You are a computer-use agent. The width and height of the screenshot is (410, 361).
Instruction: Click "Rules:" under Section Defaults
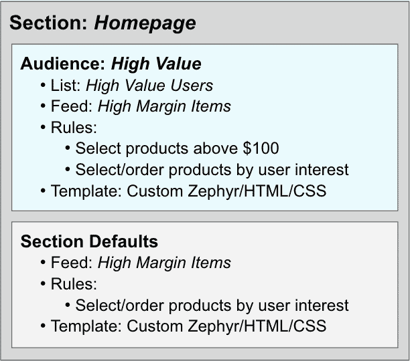pos(74,284)
